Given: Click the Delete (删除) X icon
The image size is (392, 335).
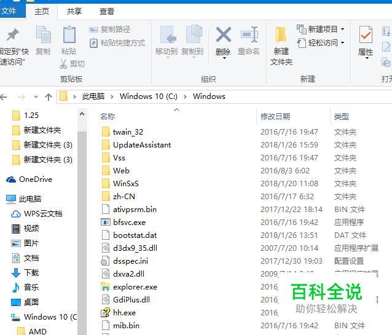Looking at the screenshot, I should tap(223, 34).
